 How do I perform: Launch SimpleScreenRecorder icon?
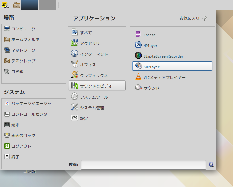pos(138,56)
